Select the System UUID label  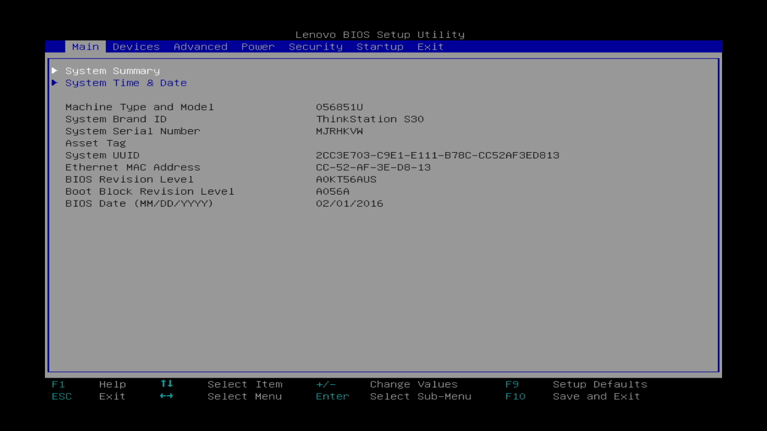tap(102, 155)
